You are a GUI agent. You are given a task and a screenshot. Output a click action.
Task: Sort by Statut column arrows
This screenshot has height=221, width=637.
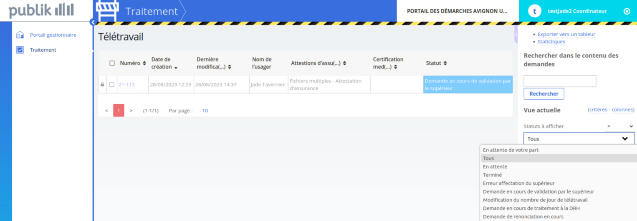(x=445, y=63)
